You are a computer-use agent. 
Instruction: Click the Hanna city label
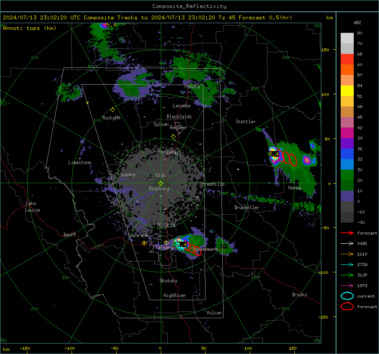click(x=294, y=188)
